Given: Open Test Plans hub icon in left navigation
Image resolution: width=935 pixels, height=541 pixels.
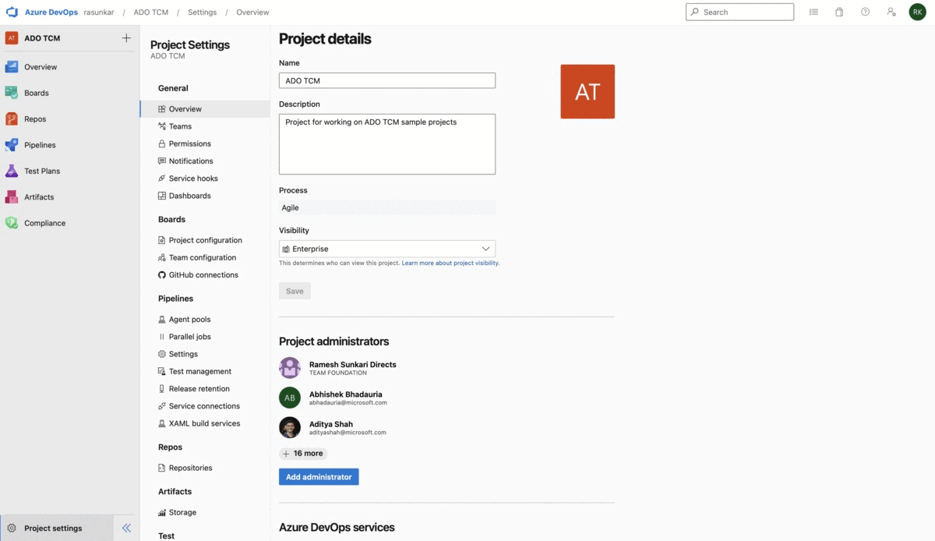Looking at the screenshot, I should 12,171.
